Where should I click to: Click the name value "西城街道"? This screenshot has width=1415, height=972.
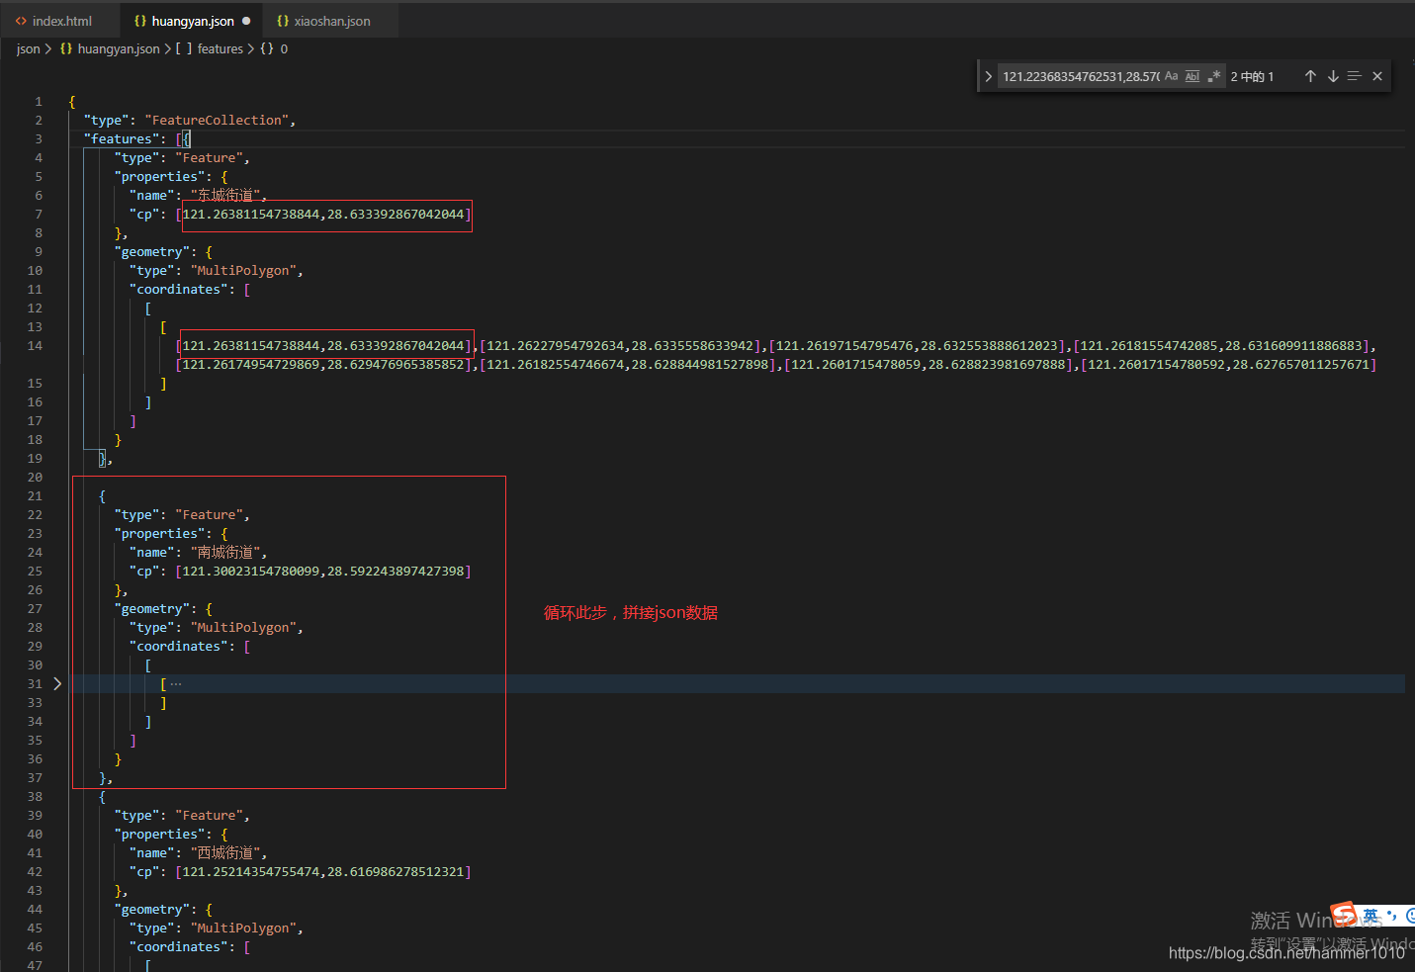224,852
